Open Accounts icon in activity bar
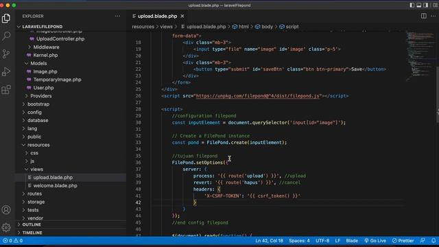Viewport: 439px width, 247px height. (6, 210)
